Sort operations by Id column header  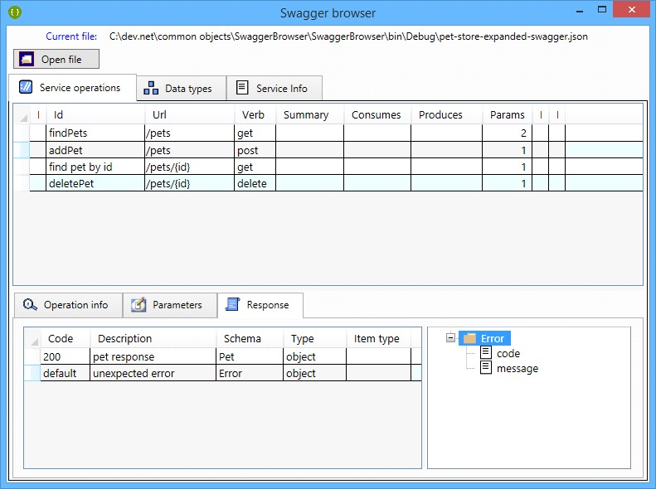click(x=96, y=115)
